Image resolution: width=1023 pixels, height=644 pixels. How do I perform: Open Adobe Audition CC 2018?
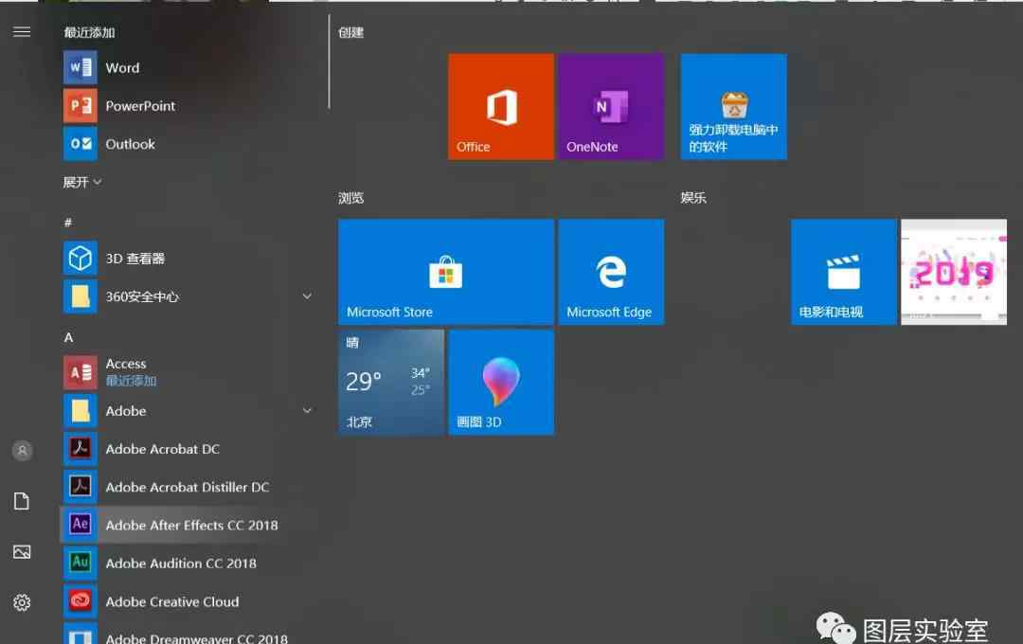(x=189, y=563)
